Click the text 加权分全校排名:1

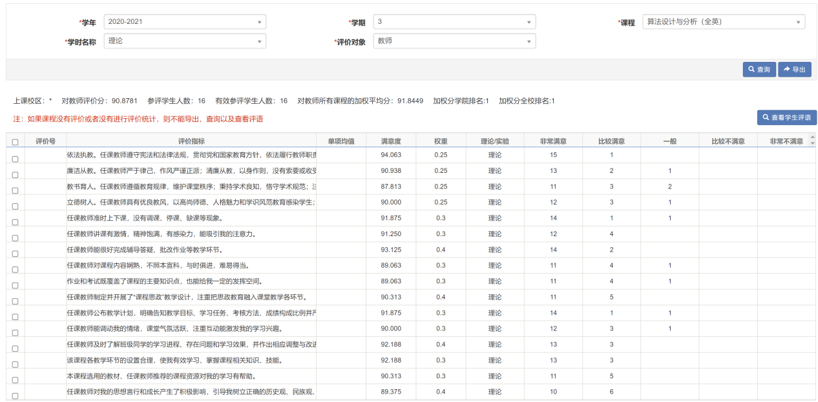pyautogui.click(x=527, y=101)
